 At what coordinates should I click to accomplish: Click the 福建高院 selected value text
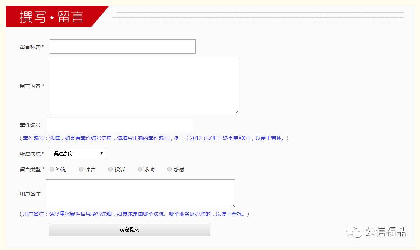click(63, 153)
